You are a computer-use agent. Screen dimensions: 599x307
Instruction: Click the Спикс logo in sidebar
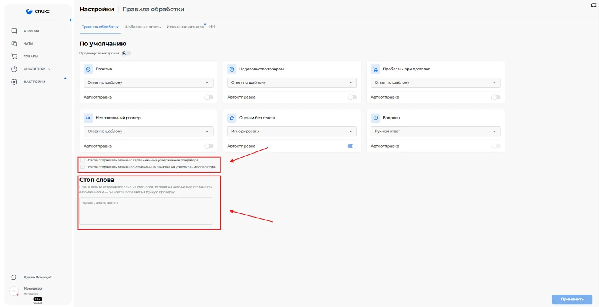tap(37, 12)
